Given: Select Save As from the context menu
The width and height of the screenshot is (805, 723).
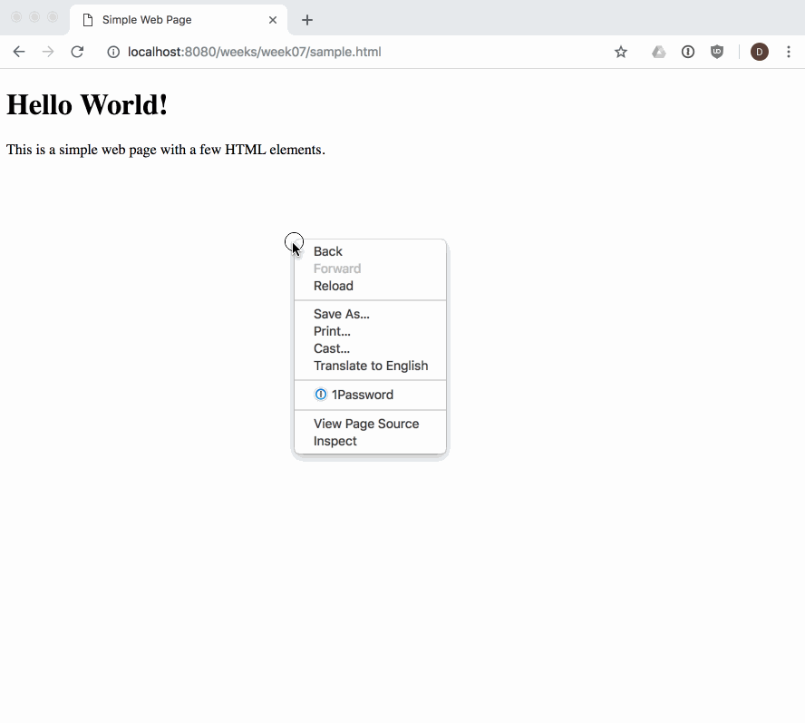Looking at the screenshot, I should [x=342, y=314].
